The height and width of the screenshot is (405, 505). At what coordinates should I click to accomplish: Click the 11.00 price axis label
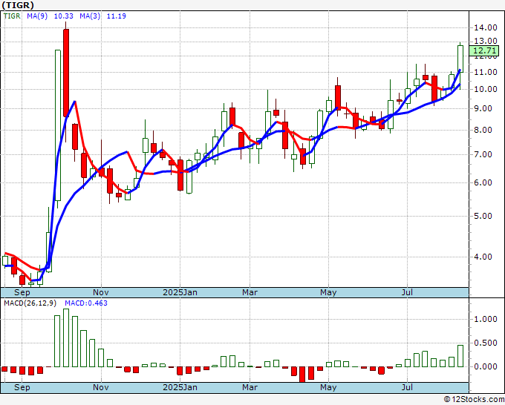point(486,72)
